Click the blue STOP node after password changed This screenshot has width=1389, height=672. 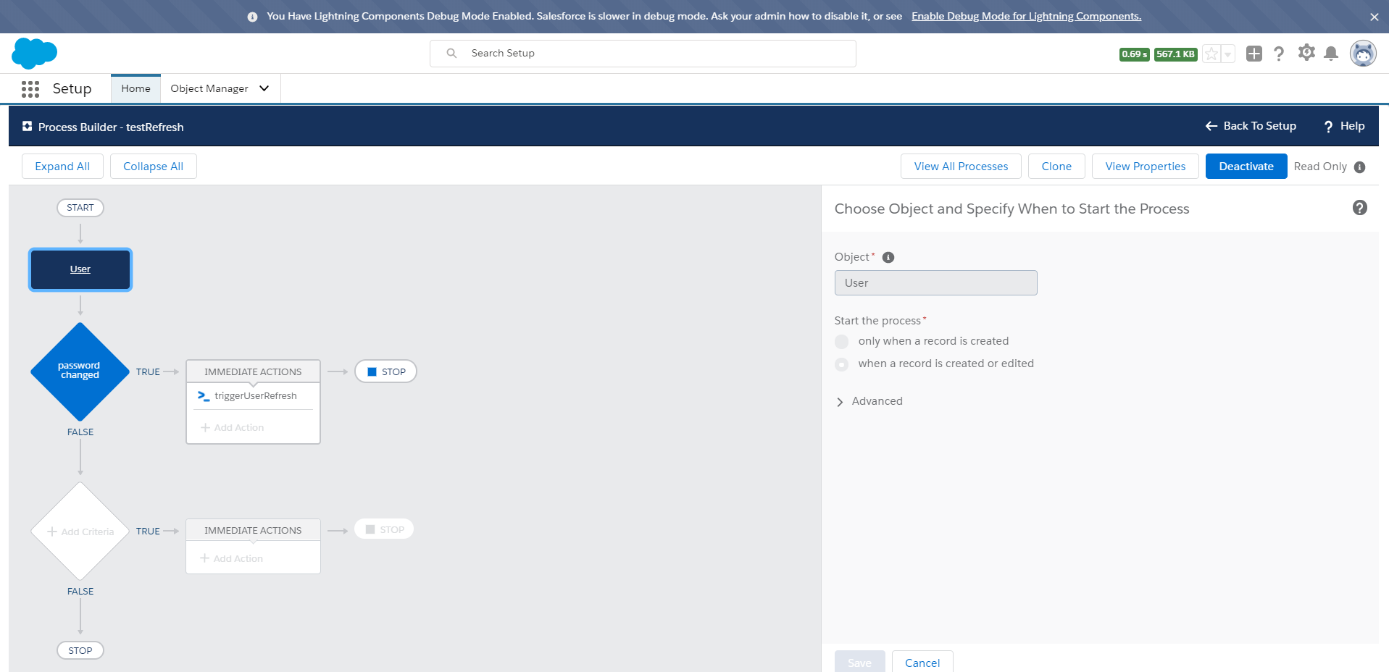coord(385,371)
